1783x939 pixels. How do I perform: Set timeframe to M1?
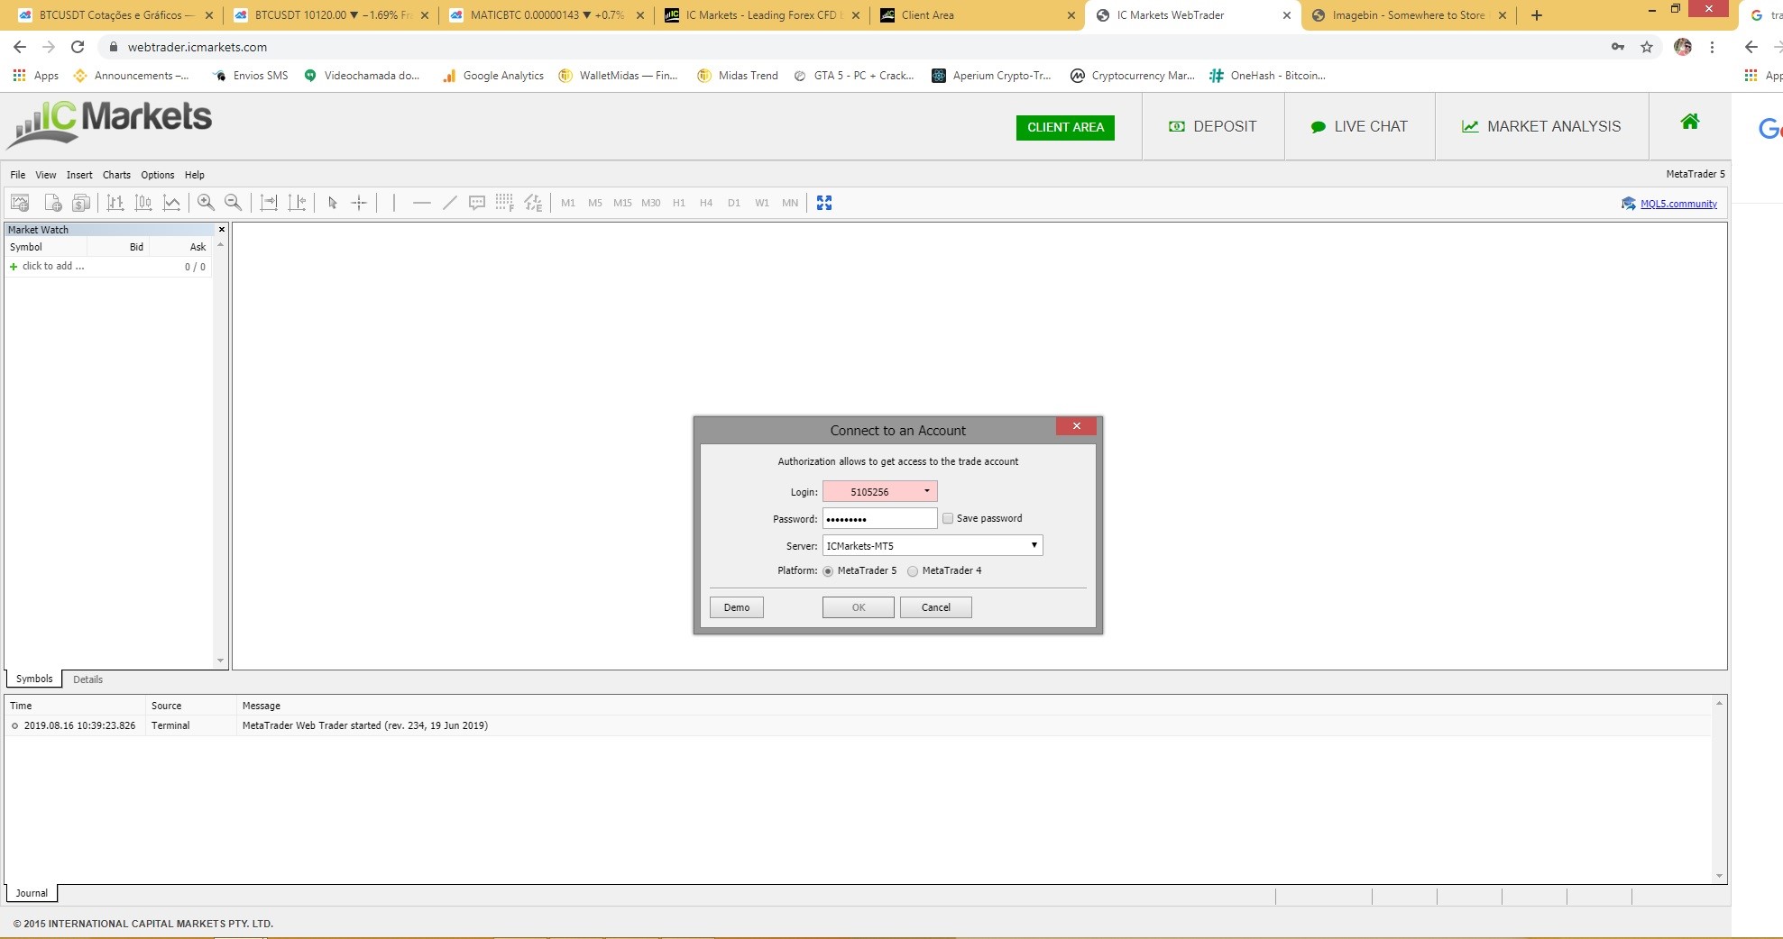(568, 203)
